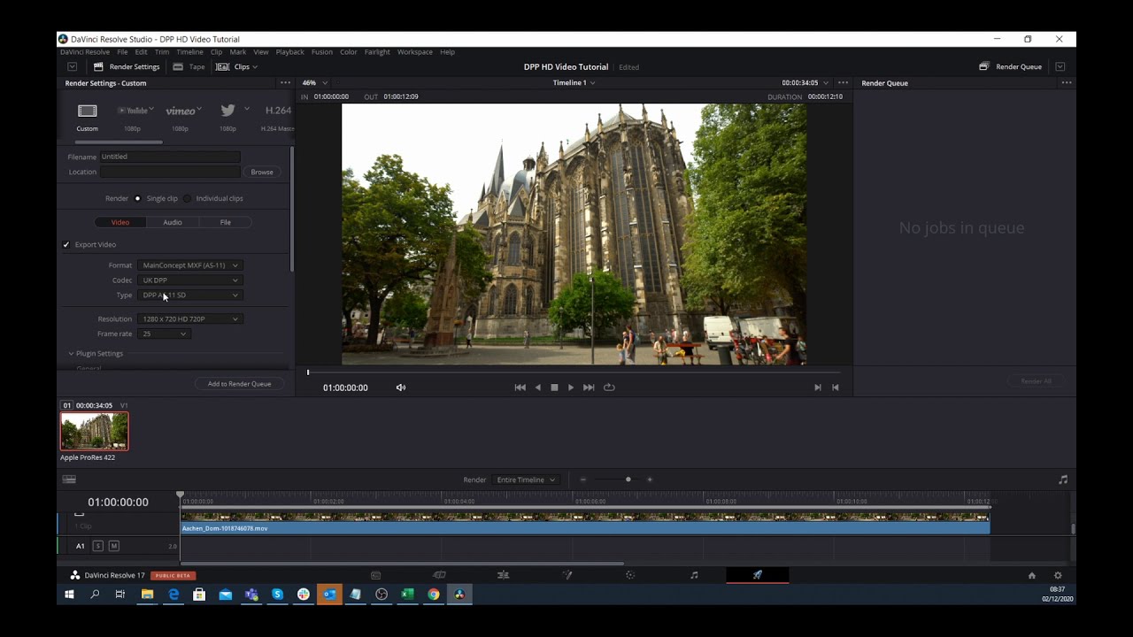Screen dimensions: 1133x637
Task: Open the Fairlight page music note icon
Action: (x=694, y=575)
